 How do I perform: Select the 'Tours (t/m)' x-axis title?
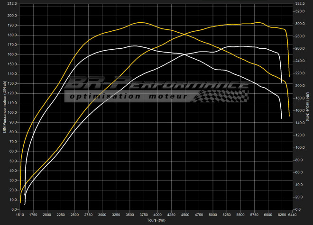156,220
